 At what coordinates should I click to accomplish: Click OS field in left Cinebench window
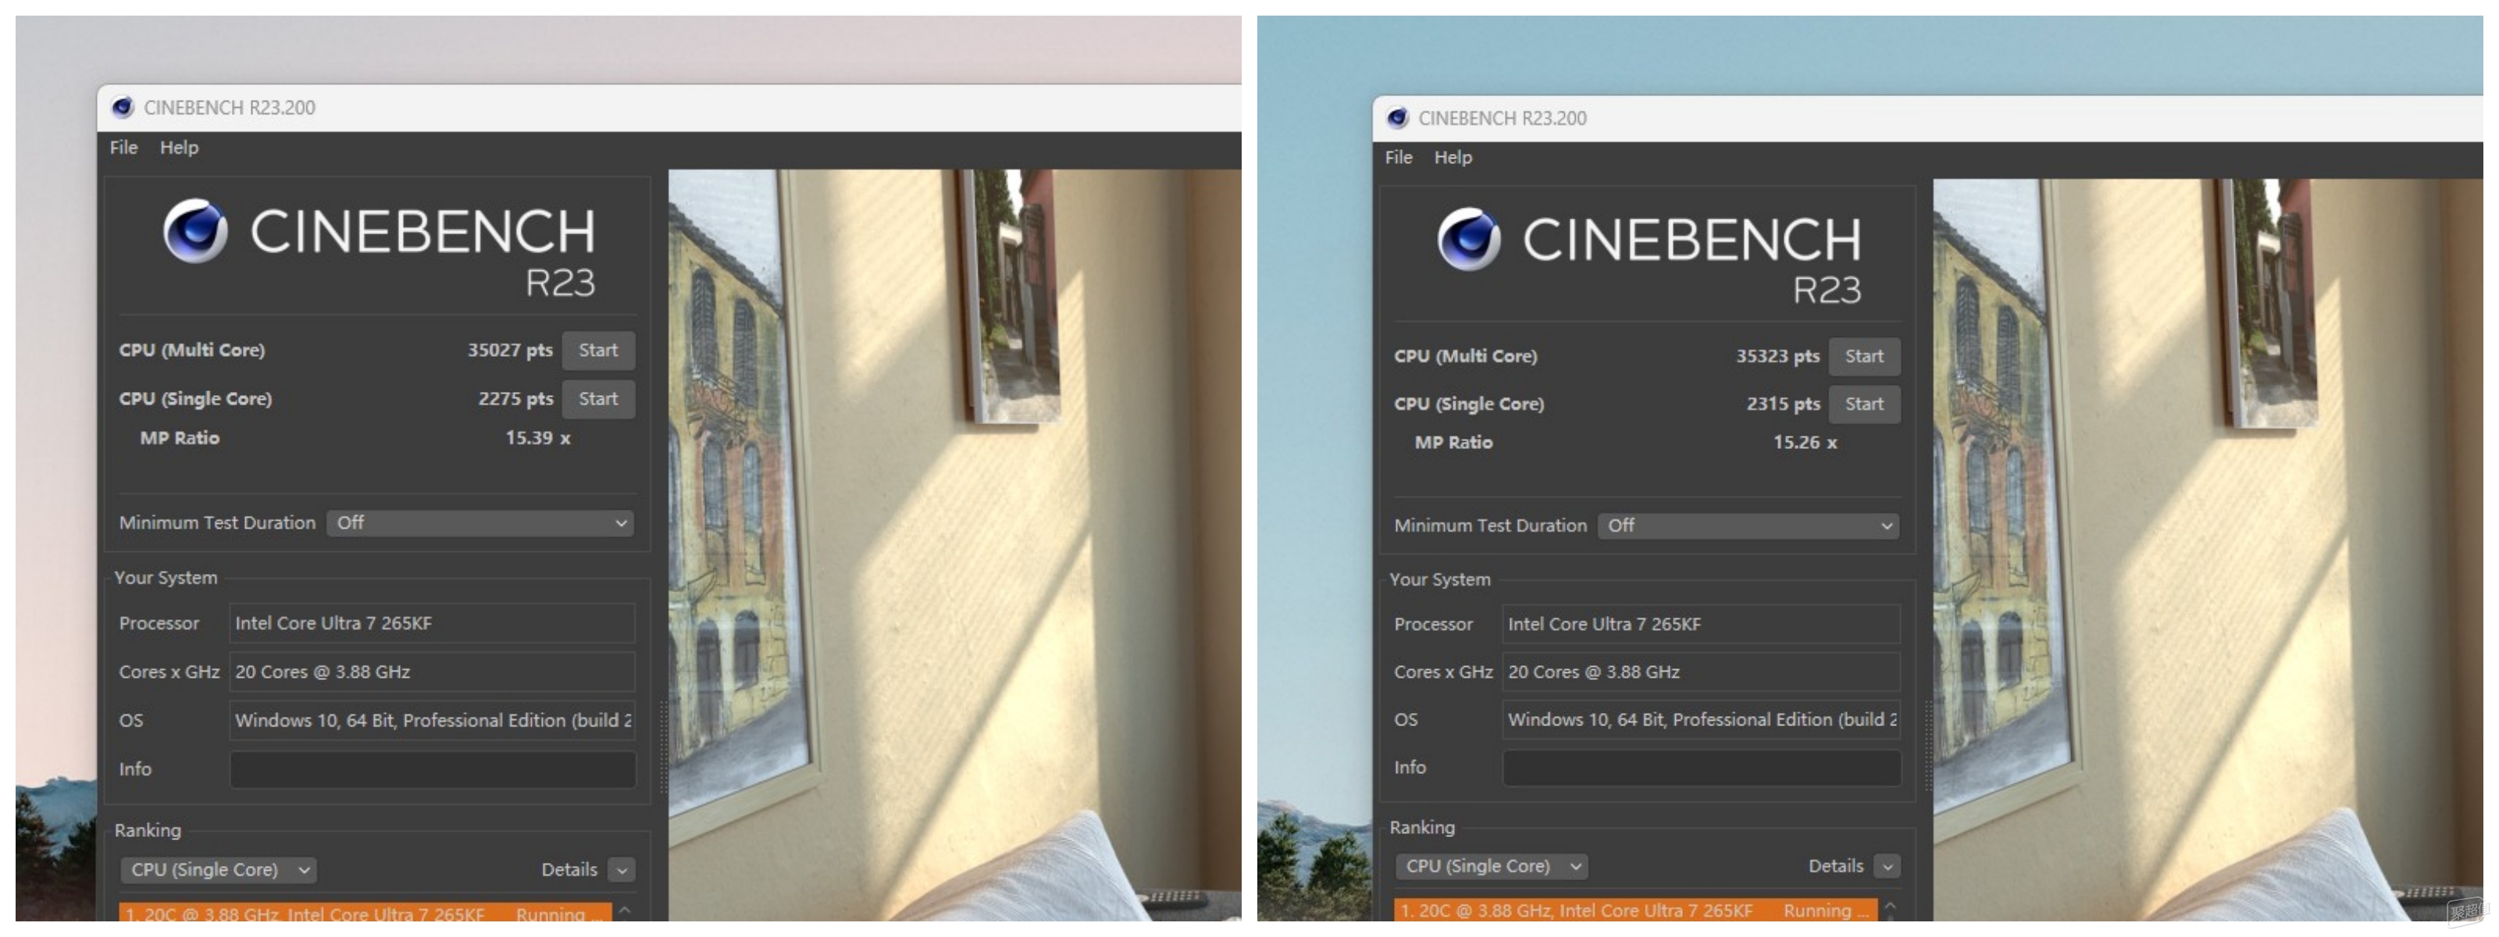tap(433, 721)
